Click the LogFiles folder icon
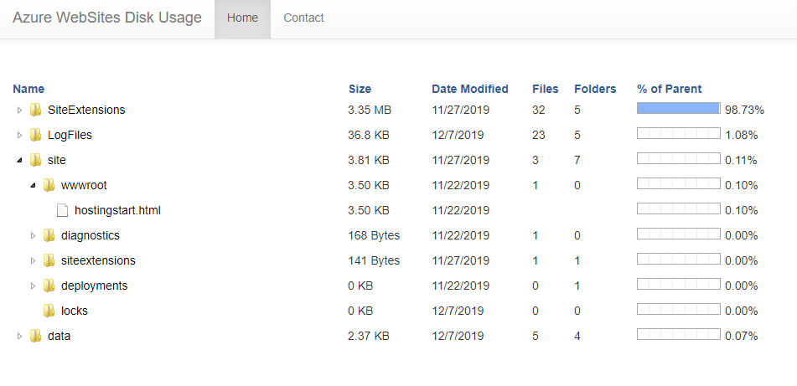The width and height of the screenshot is (797, 386). coord(35,135)
